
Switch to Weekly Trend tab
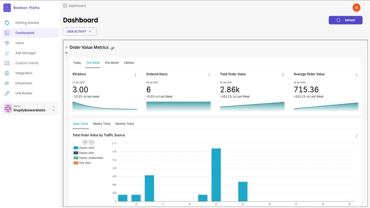(x=101, y=124)
